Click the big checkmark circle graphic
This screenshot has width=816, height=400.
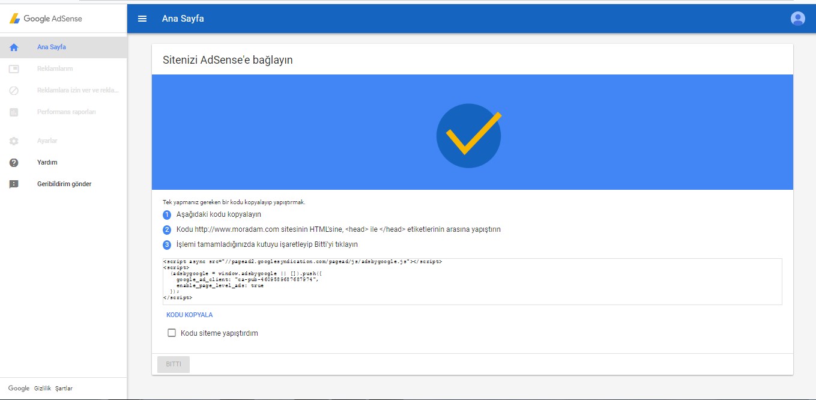468,135
